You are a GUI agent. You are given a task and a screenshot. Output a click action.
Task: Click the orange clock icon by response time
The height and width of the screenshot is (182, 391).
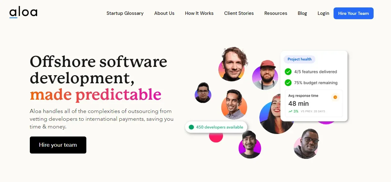click(335, 97)
